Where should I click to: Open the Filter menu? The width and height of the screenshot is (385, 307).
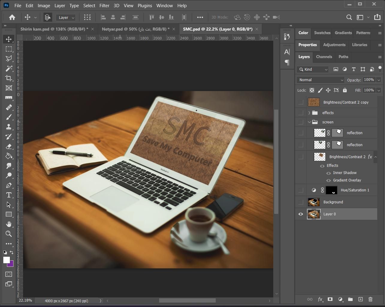[x=104, y=5]
